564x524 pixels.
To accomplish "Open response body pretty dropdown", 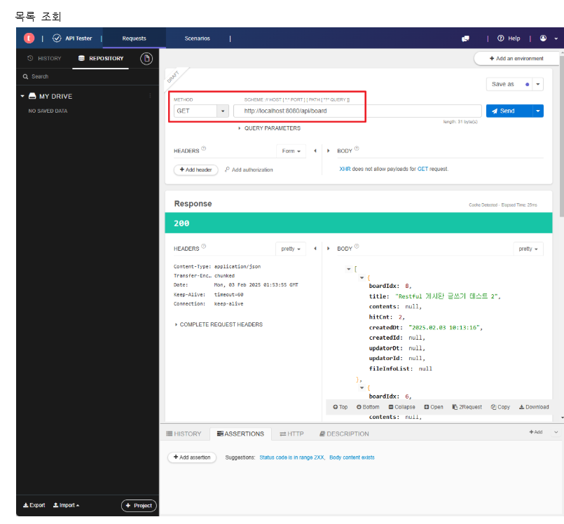I will 528,249.
